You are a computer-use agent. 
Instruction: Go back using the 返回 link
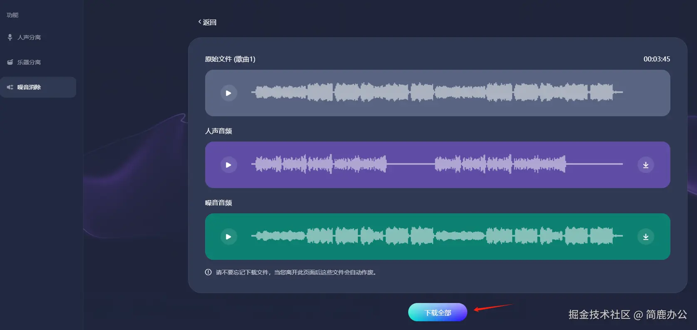point(207,22)
